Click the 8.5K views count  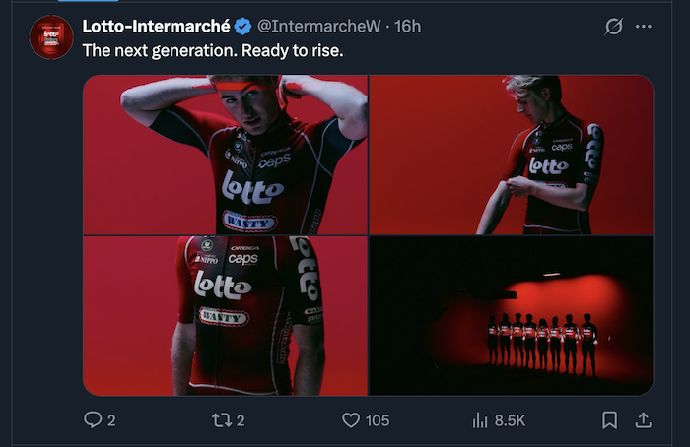(510, 420)
